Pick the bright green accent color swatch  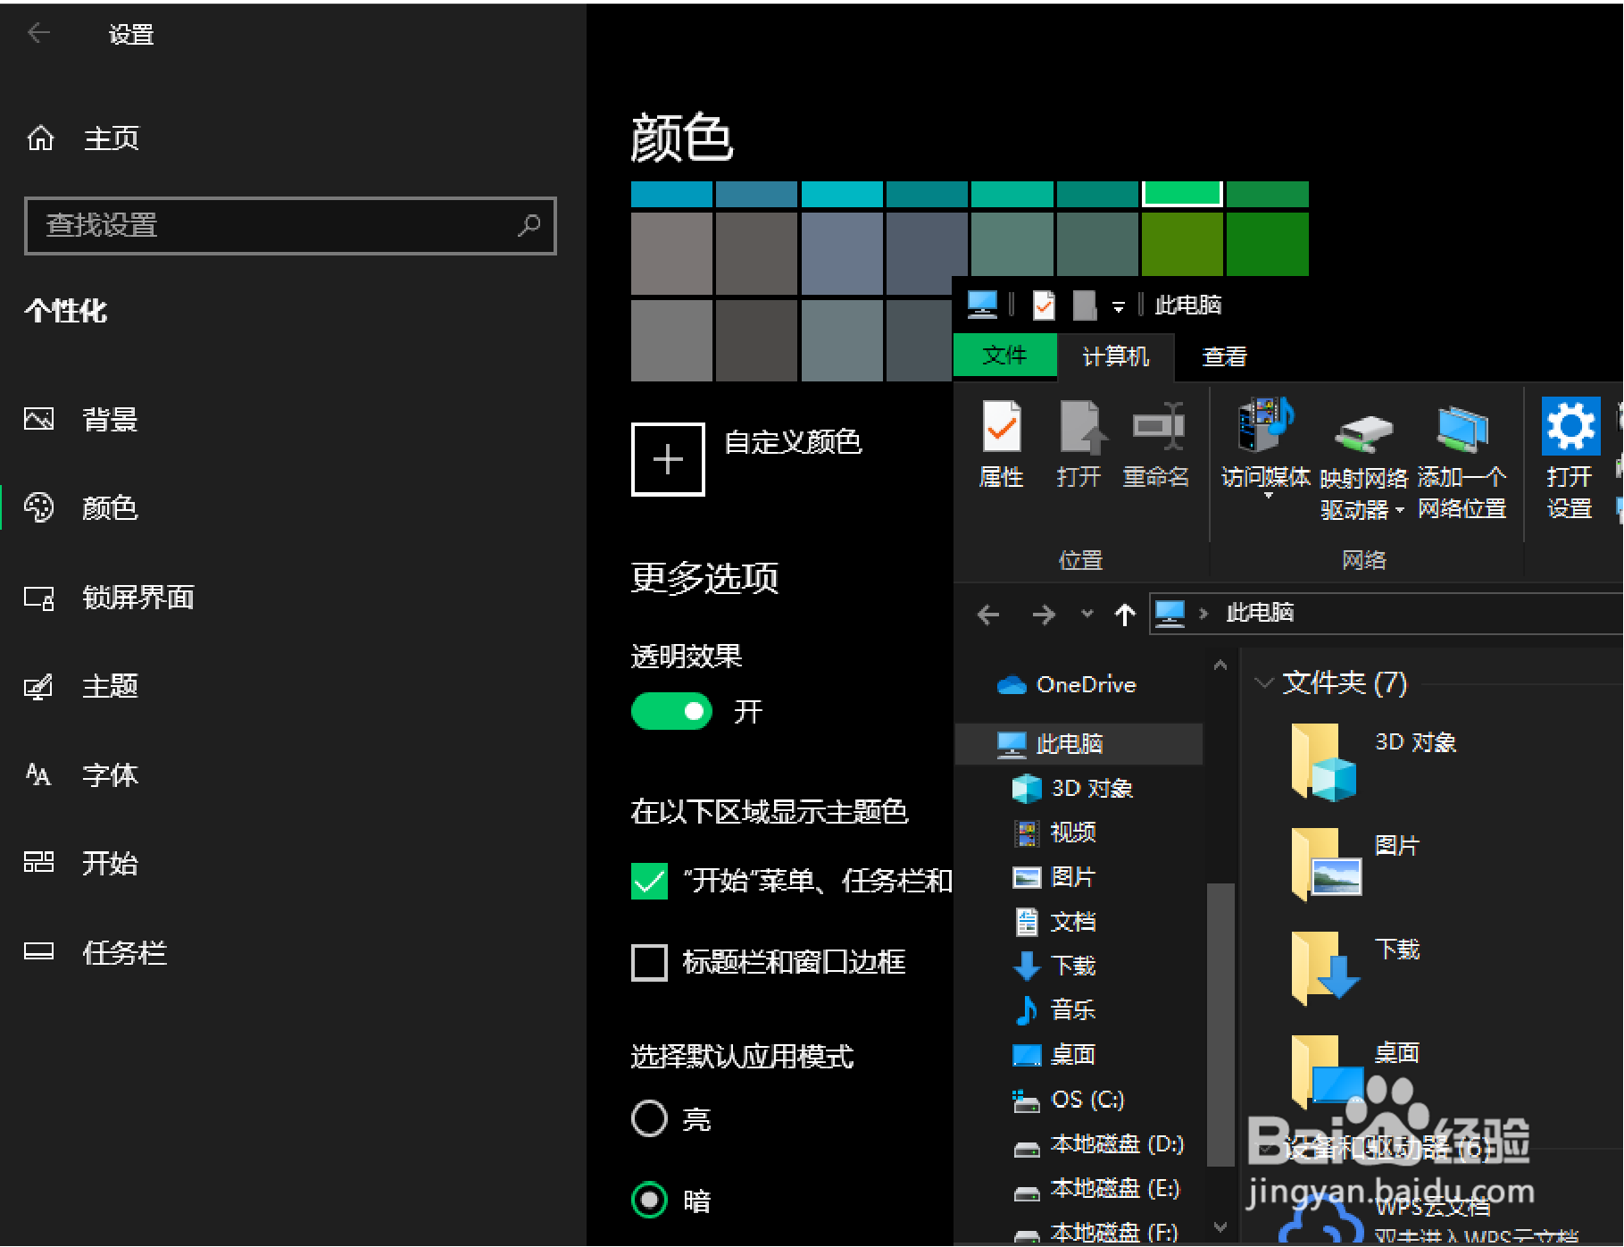tap(1182, 193)
